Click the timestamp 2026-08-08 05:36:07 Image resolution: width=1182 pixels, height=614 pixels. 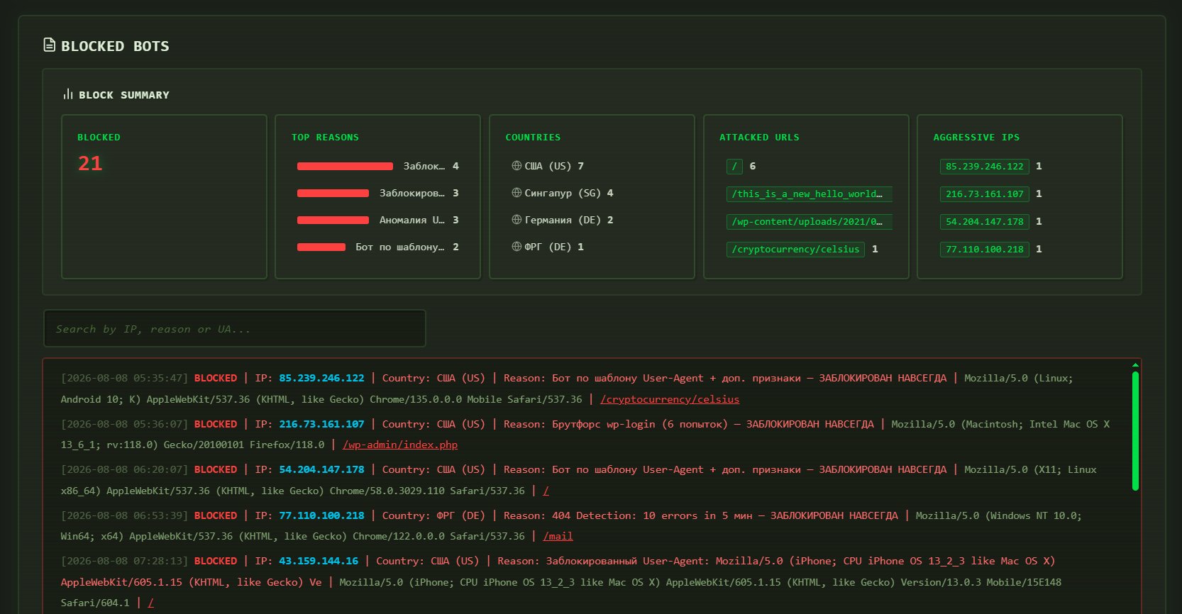pos(124,424)
